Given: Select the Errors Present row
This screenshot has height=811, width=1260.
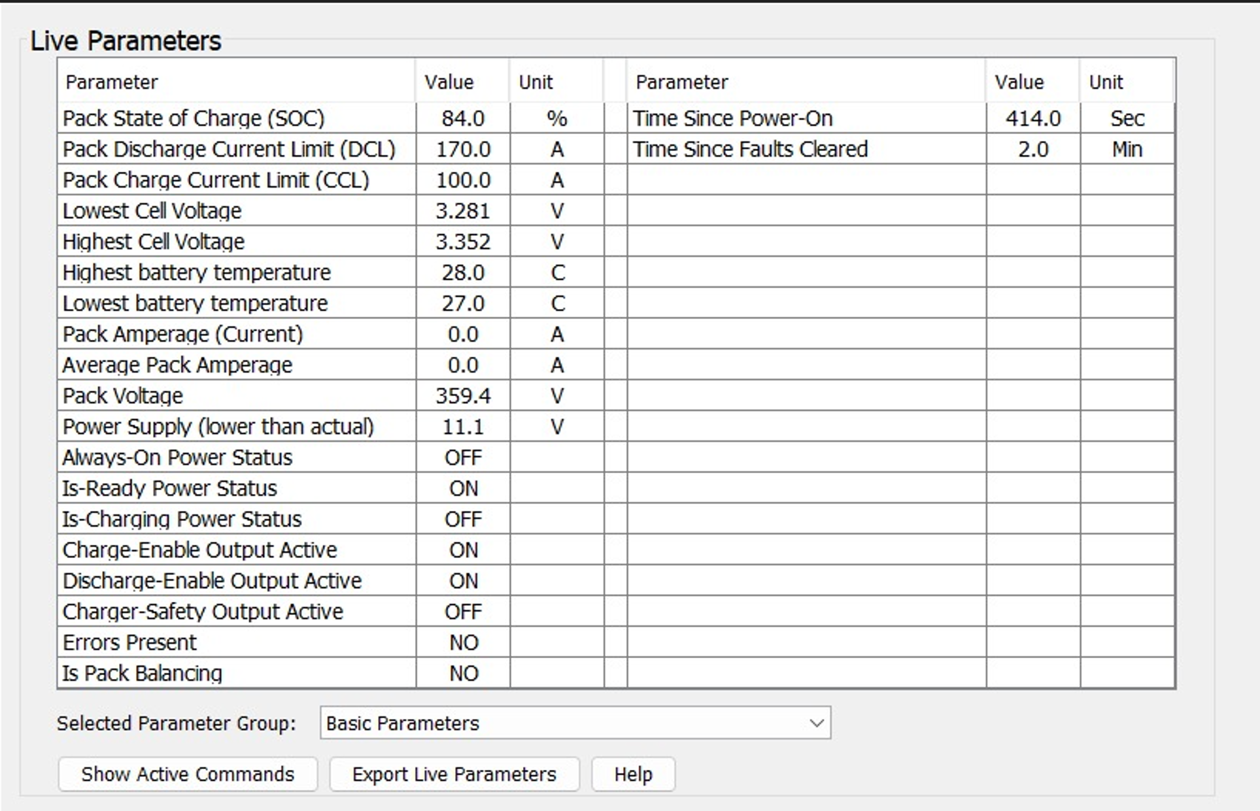Looking at the screenshot, I should pyautogui.click(x=129, y=642).
